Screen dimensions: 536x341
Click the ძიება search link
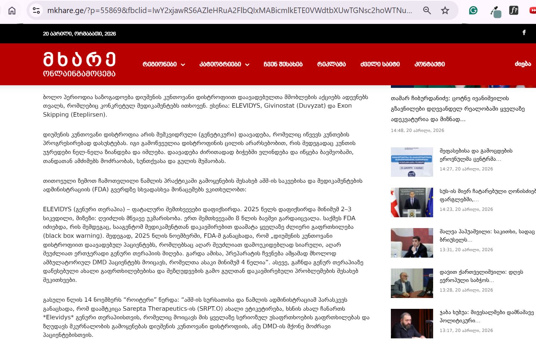[523, 64]
